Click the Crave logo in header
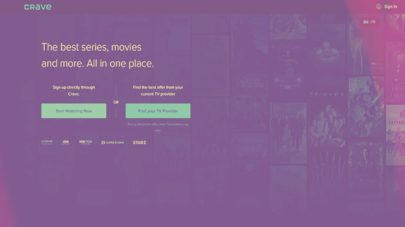The width and height of the screenshot is (405, 227). pos(38,7)
